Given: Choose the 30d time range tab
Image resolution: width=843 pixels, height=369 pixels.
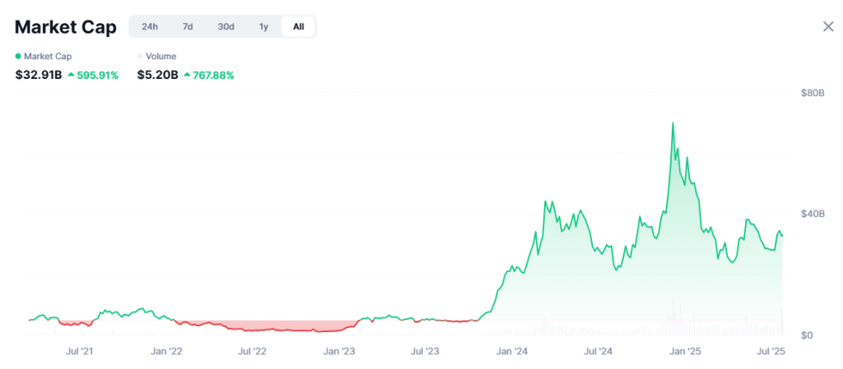Looking at the screenshot, I should [x=226, y=27].
